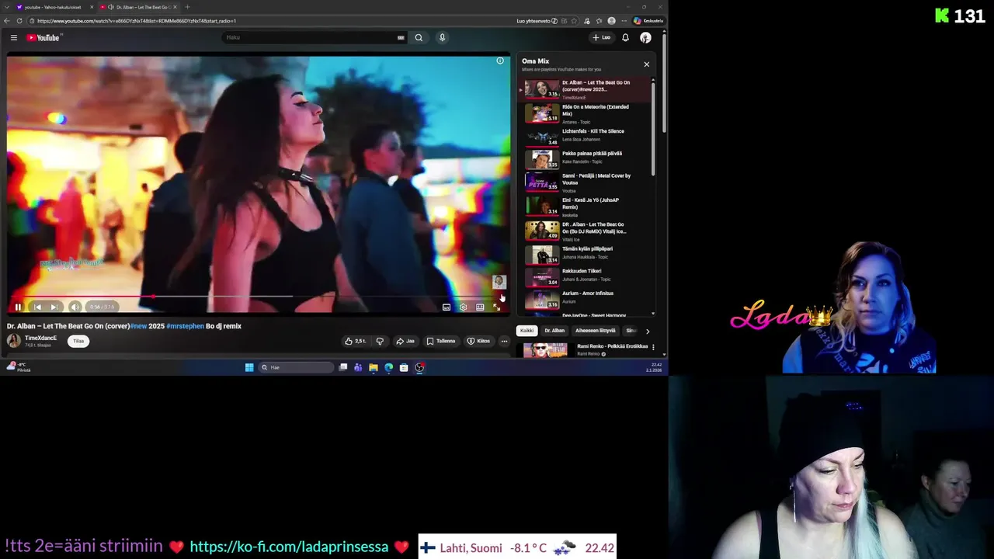Open more actions menu below video
Image resolution: width=994 pixels, height=559 pixels.
click(504, 341)
